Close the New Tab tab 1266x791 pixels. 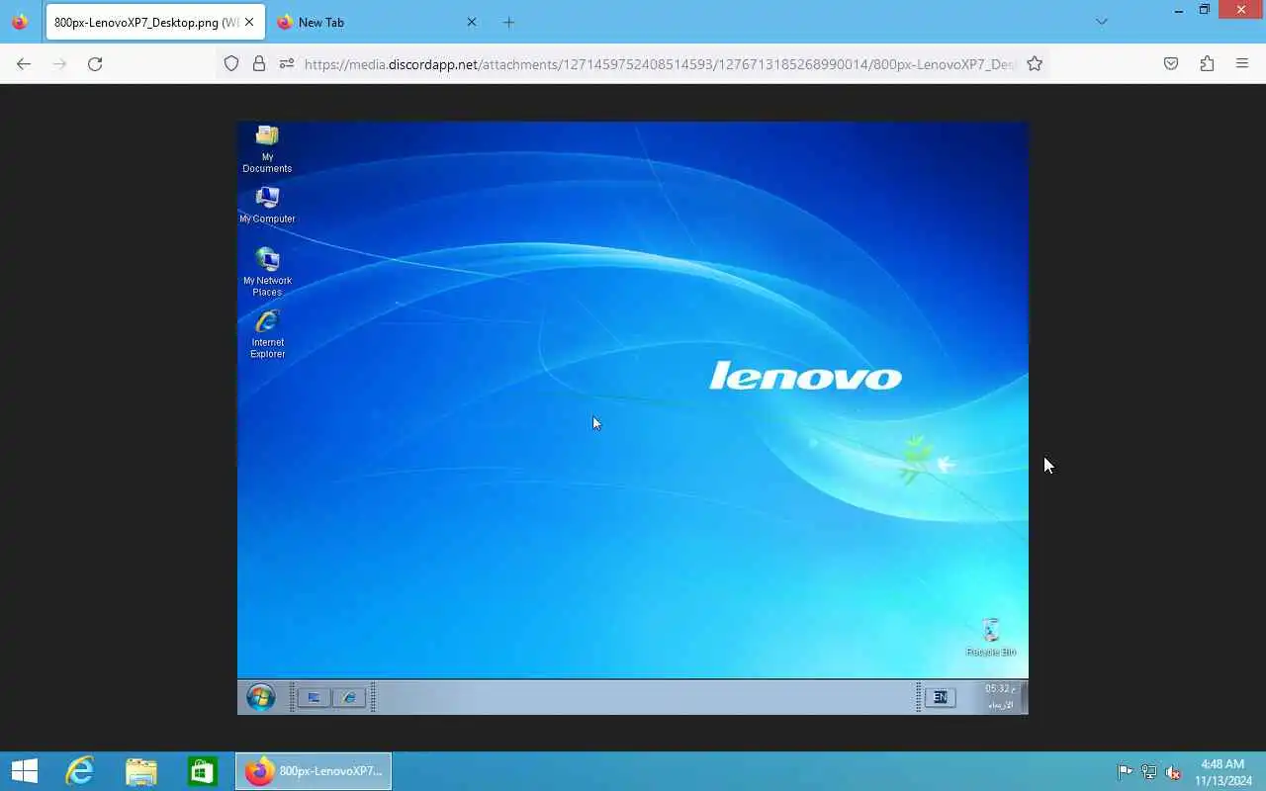471,22
